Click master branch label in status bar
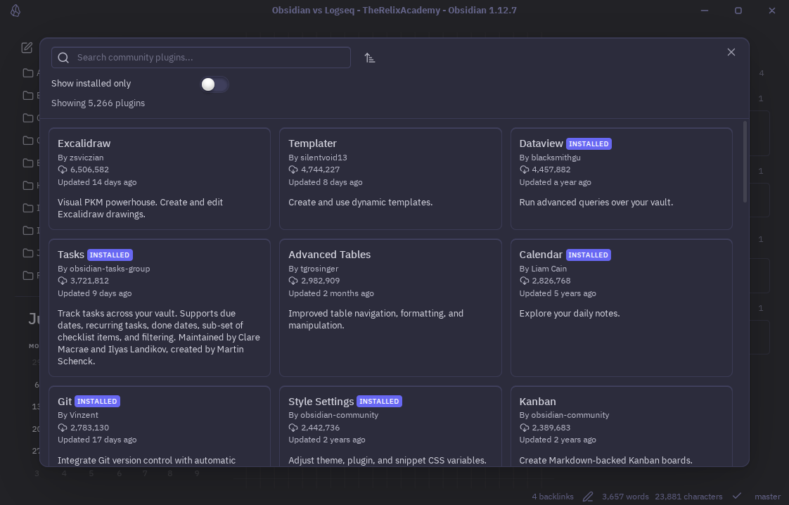 (x=767, y=497)
